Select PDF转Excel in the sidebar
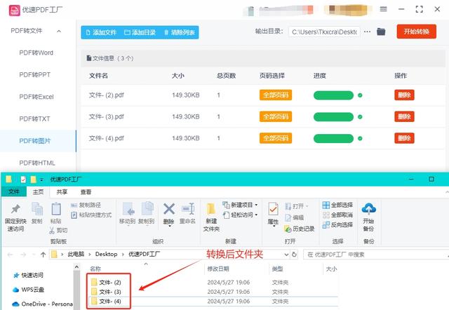Screen dimensions: 449x310 [x=36, y=97]
